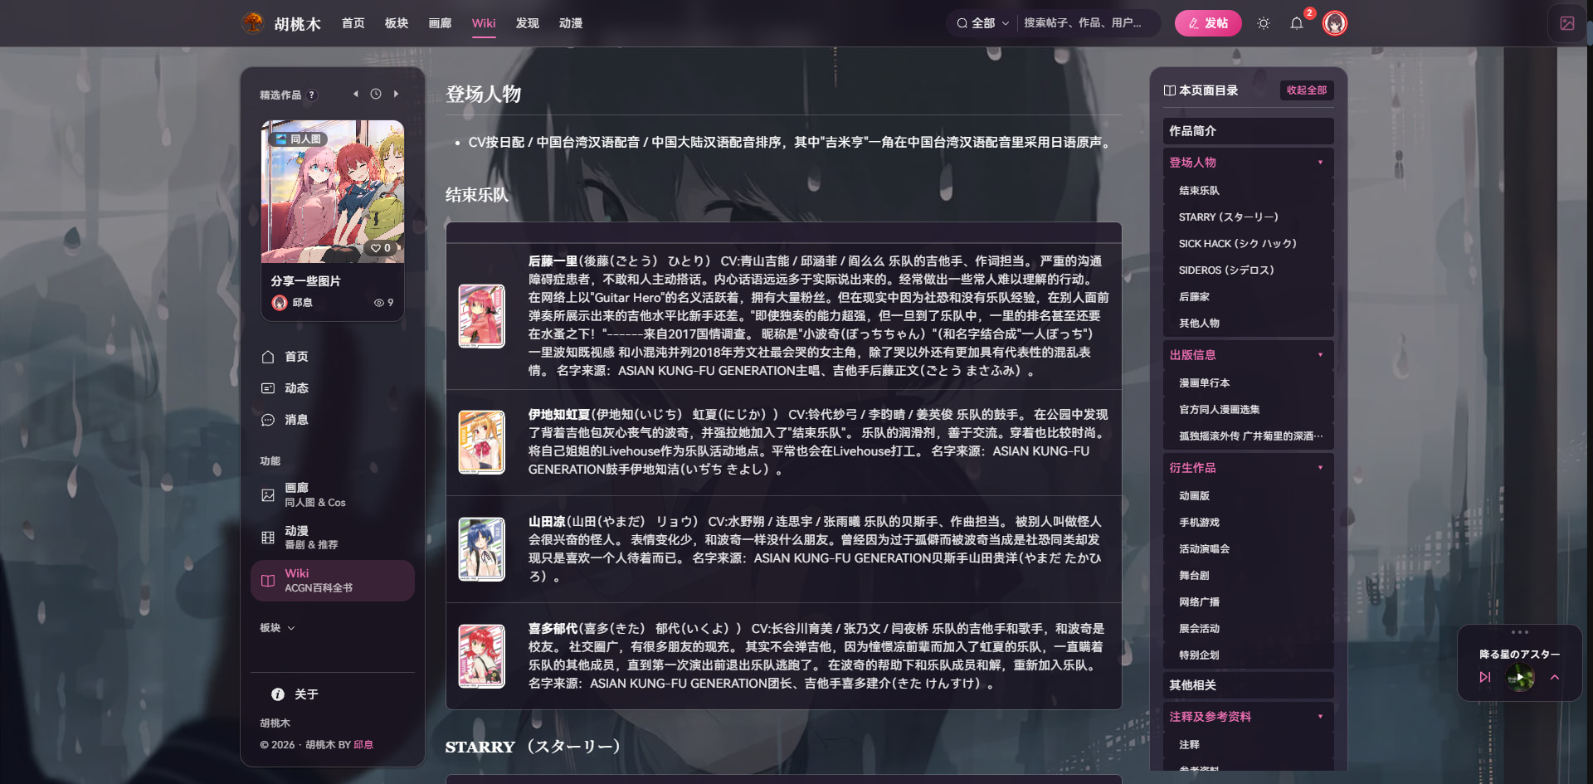Open 山田凉 character portrait thumbnail
1593x784 pixels.
point(482,549)
